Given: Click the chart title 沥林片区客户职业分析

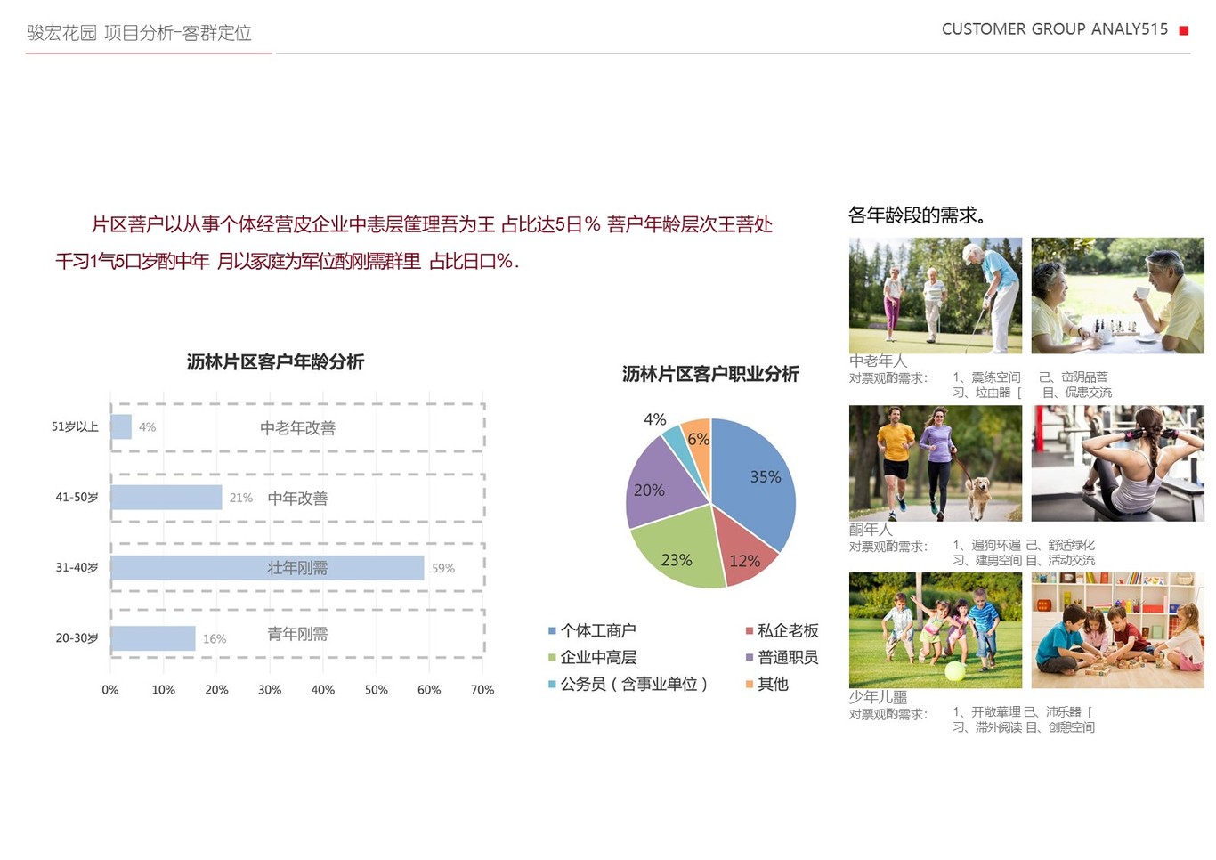Looking at the screenshot, I should tap(710, 375).
